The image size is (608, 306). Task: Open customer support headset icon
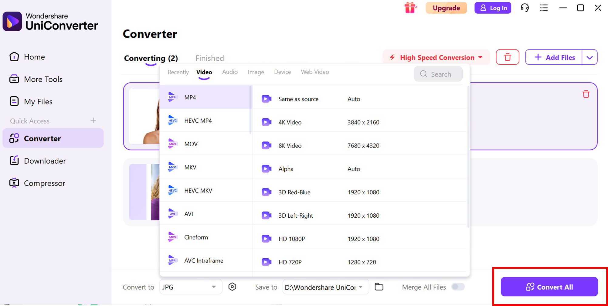pos(525,8)
